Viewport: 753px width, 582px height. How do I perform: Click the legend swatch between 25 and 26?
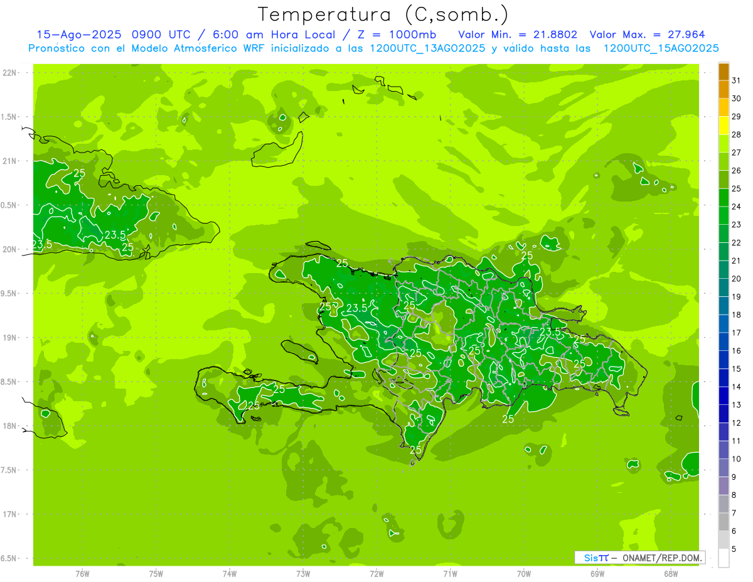[724, 180]
